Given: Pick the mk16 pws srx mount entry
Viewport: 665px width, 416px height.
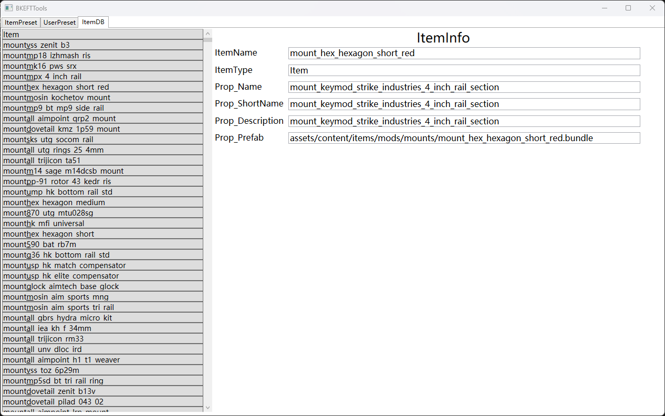Looking at the screenshot, I should (x=102, y=66).
